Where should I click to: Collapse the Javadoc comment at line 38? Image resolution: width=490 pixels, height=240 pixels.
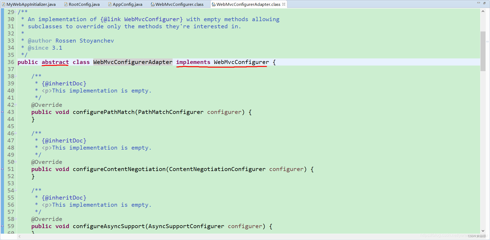click(x=16, y=76)
